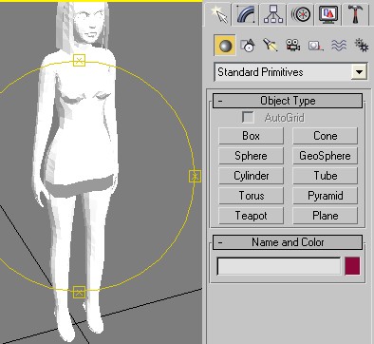Open the Standard Primitives dropdown

pos(359,72)
